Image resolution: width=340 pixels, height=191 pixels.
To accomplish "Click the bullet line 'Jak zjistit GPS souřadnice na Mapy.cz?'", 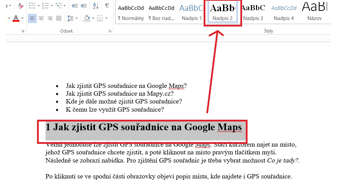I will point(120,94).
